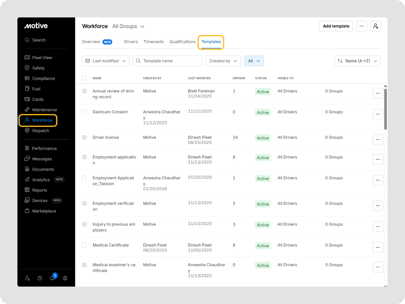This screenshot has height=304, width=405.
Task: Open user profile icon in sidebar footer
Action: (65, 278)
